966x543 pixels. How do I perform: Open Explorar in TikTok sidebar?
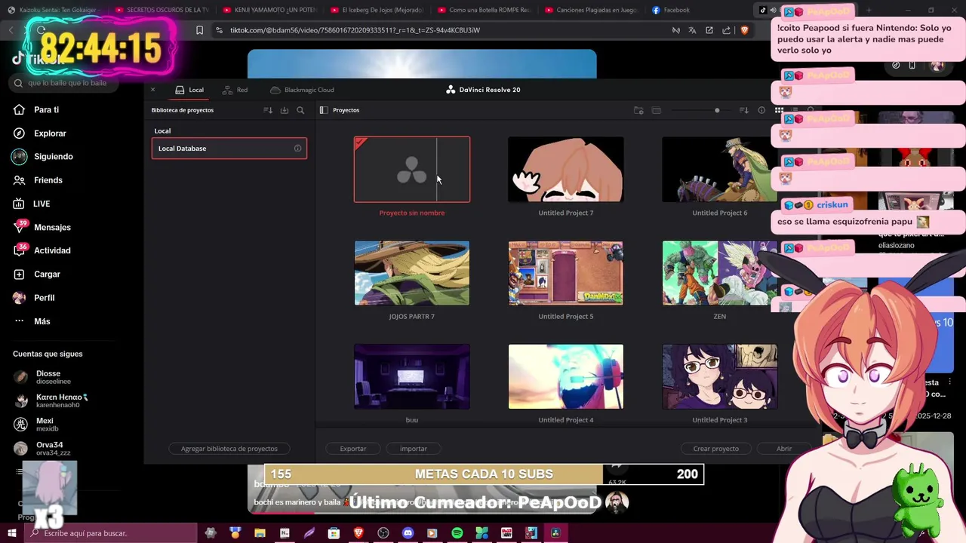pos(40,133)
